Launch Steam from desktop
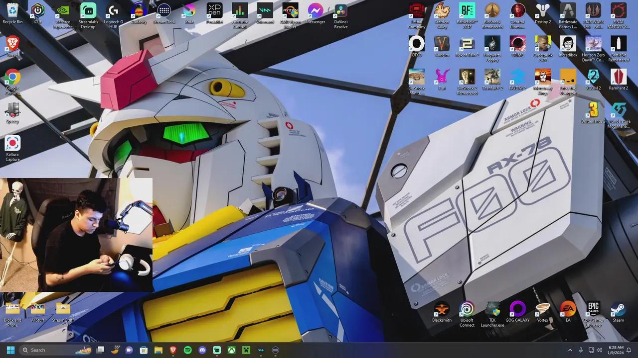The width and height of the screenshot is (638, 358). 619,312
